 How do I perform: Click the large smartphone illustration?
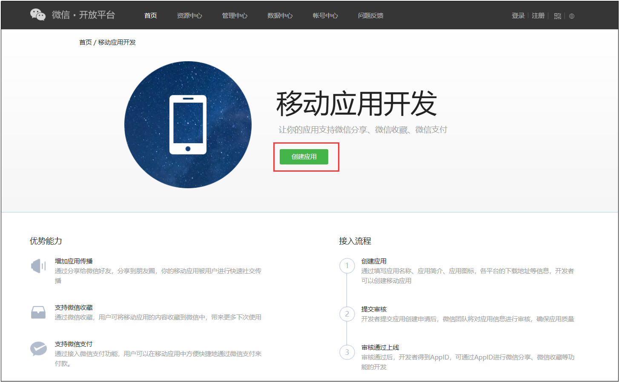188,125
